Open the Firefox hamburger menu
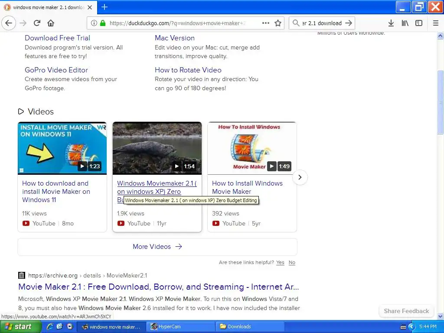The width and height of the screenshot is (444, 333). click(x=436, y=23)
